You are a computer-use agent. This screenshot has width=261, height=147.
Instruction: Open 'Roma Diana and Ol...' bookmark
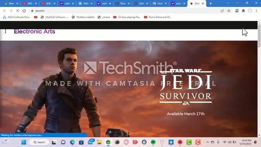click(158, 17)
